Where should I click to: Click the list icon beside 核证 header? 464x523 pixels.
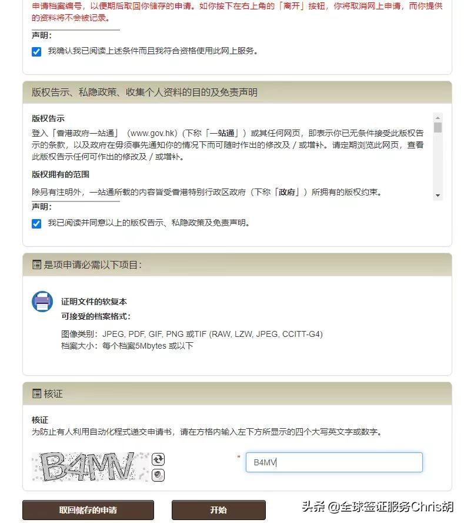36,393
